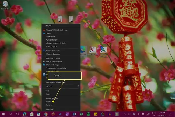Viewport: 175px width, 117px height.
Task: Click the admin shield icon in the menu
Action: pyautogui.click(x=44, y=61)
